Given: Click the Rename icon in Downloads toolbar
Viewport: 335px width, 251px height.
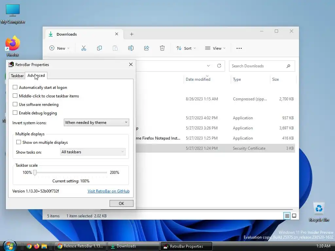Looking at the screenshot, I should [131, 48].
